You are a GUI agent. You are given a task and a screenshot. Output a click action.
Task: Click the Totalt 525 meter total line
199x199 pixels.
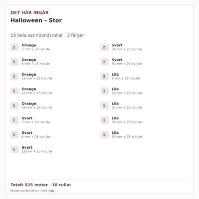(41, 185)
